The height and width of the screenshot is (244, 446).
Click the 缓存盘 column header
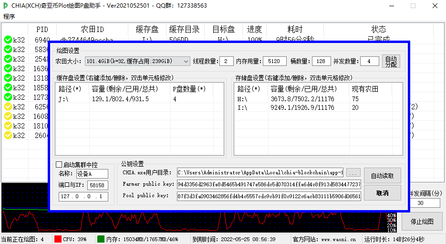(147, 29)
